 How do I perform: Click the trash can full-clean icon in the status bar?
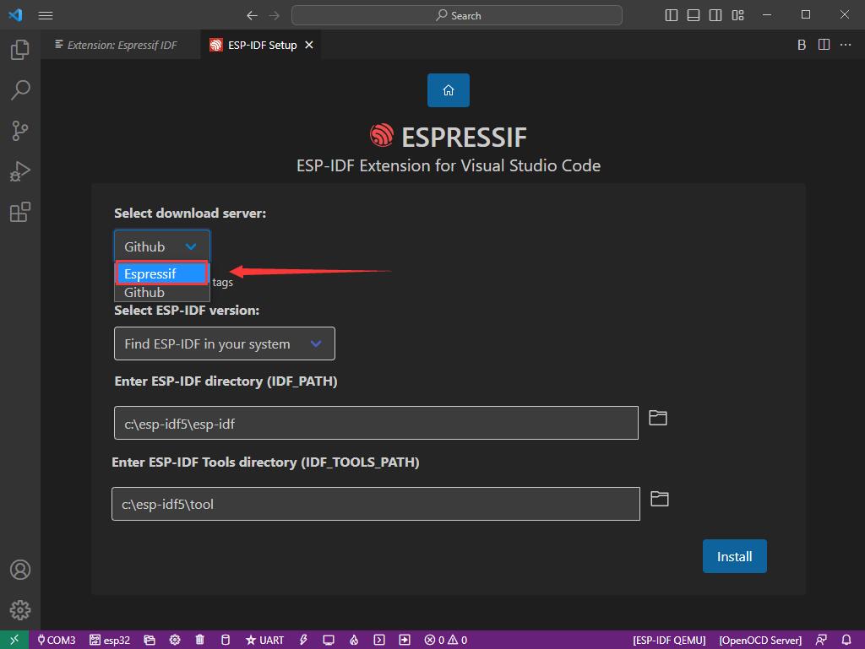pos(199,640)
